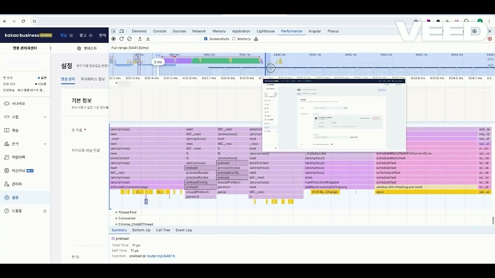Screen dimensions: 495x278
Task: Open the DevTools Memory tab
Action: pos(219,31)
